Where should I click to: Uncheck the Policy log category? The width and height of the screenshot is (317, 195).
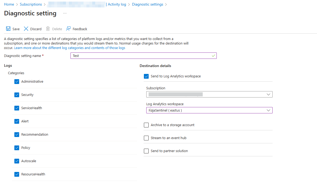pos(17,148)
